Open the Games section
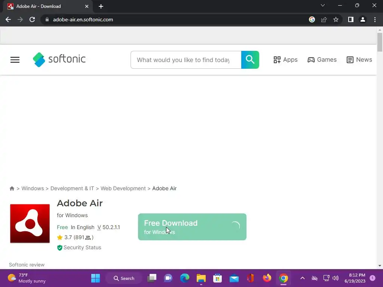Image resolution: width=383 pixels, height=287 pixels. point(322,60)
